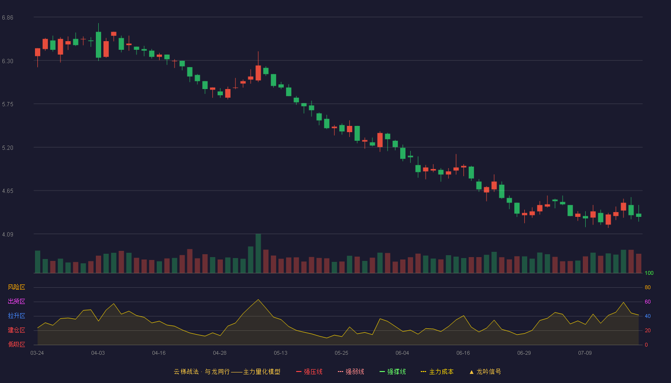
Task: Click the 05-25 date label
Action: pyautogui.click(x=341, y=353)
